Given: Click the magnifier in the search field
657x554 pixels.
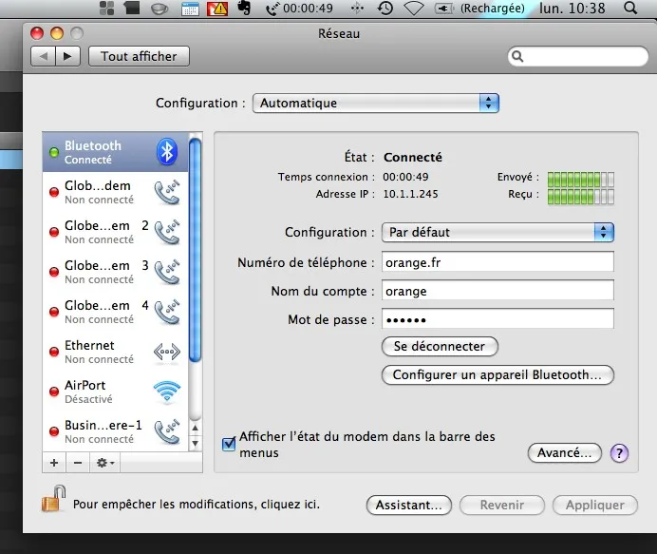Looking at the screenshot, I should (517, 56).
